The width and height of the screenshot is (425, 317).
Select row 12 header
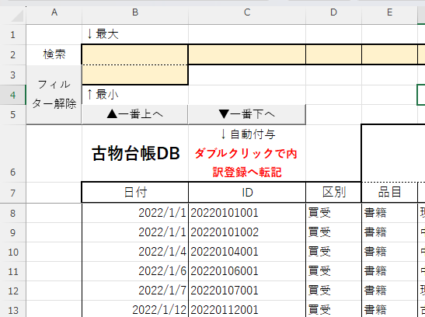click(12, 291)
